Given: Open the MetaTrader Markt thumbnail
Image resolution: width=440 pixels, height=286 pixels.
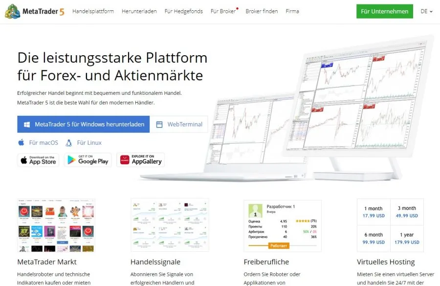Looking at the screenshot, I should coord(56,225).
